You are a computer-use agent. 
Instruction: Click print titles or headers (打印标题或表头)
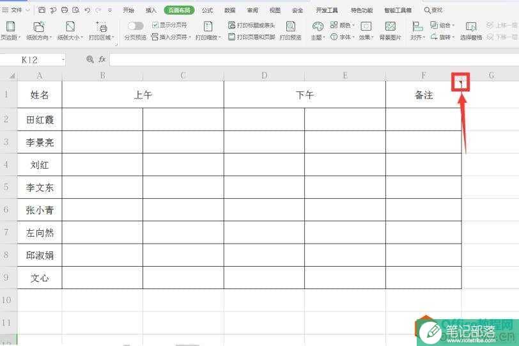click(x=252, y=25)
